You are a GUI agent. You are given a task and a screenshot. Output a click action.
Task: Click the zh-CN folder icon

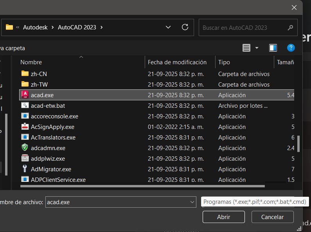pyautogui.click(x=25, y=74)
